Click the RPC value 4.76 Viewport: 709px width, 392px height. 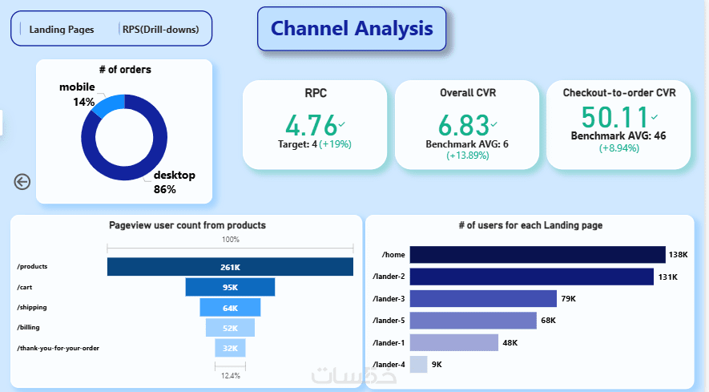click(x=311, y=125)
